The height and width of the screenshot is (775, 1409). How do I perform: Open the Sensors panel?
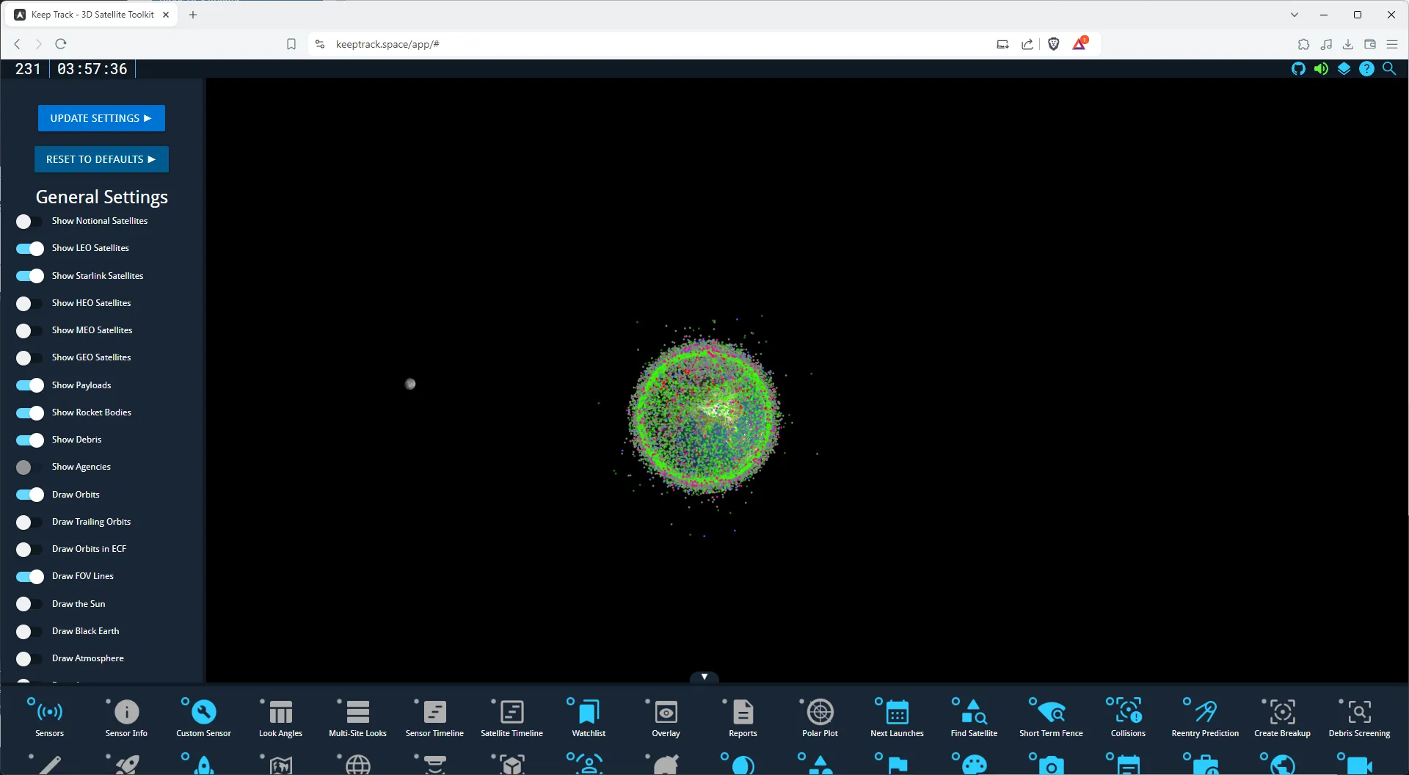[x=48, y=717]
